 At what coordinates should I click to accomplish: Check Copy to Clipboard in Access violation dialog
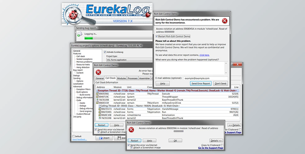[222, 145]
